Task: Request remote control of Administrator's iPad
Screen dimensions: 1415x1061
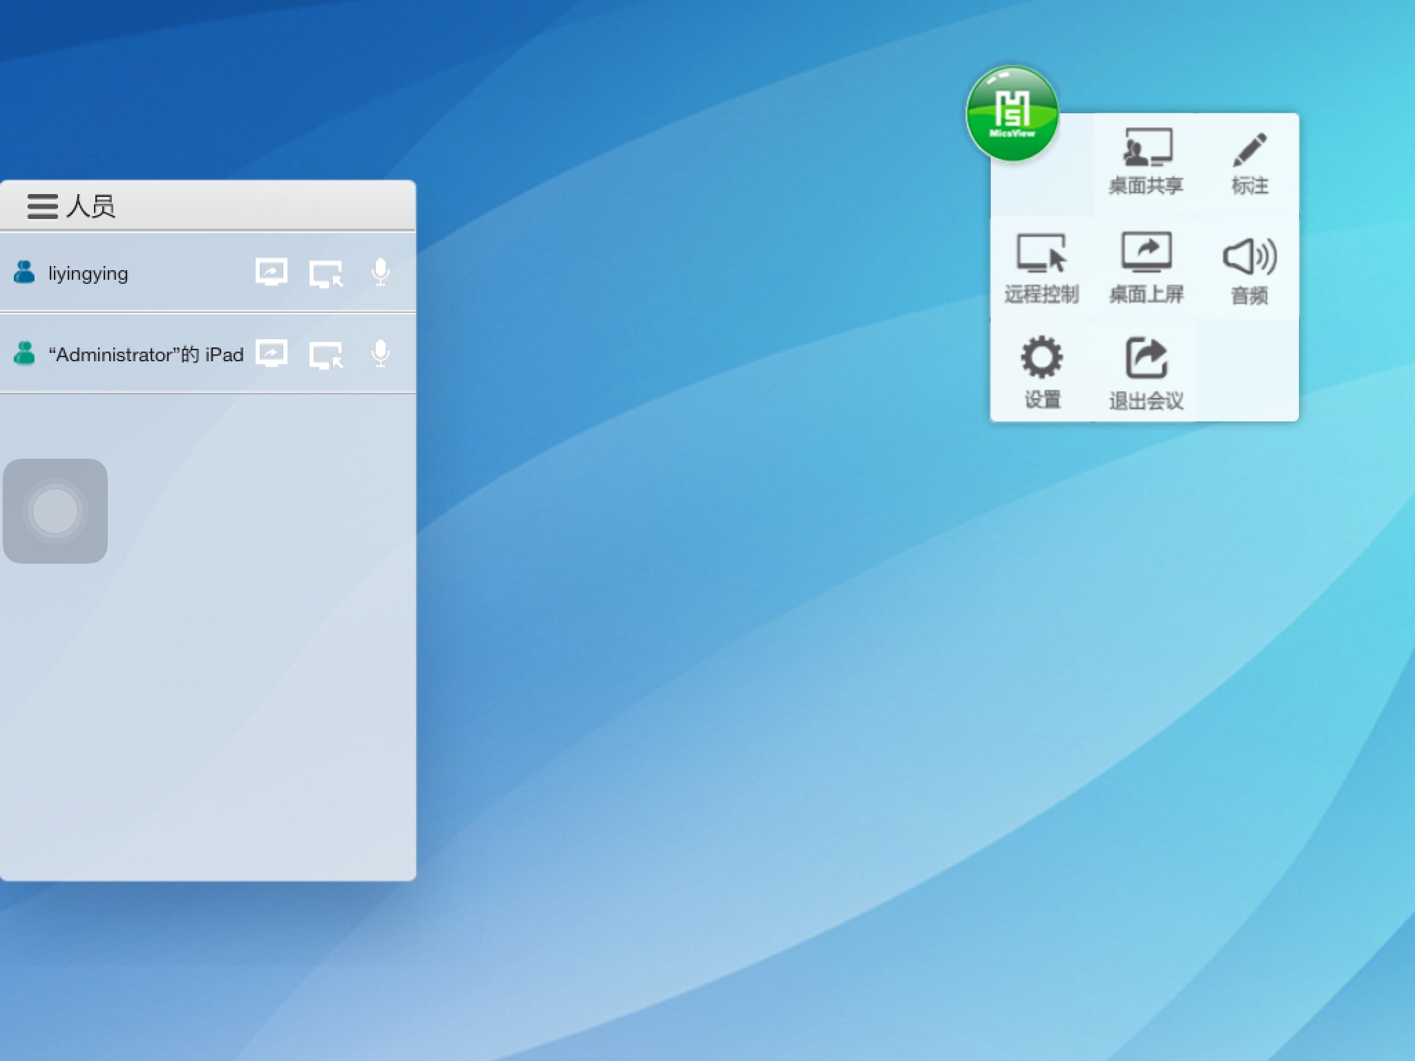Action: (326, 355)
